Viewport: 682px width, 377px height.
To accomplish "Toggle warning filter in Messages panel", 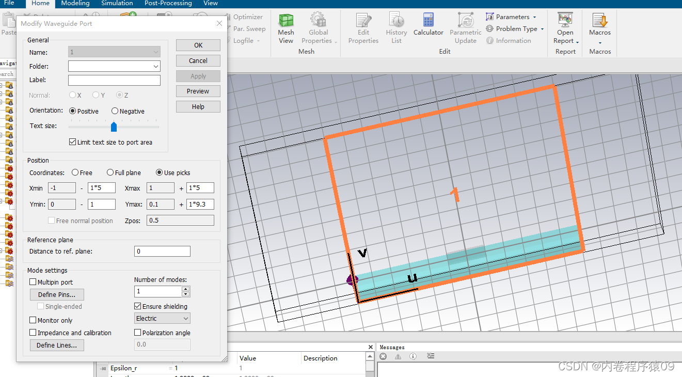I will click(x=398, y=356).
